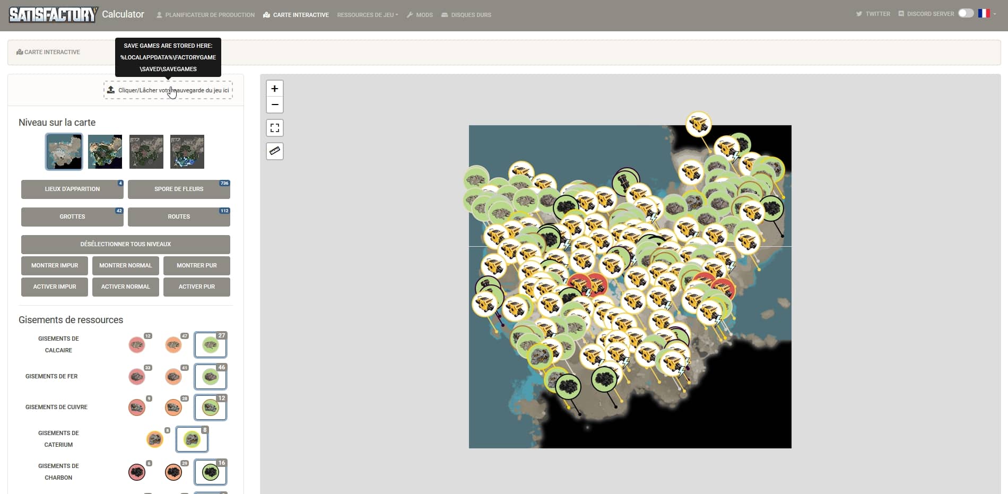Screen dimensions: 1008x494
Task: Toggle pure limestone nodes
Action: tap(211, 345)
